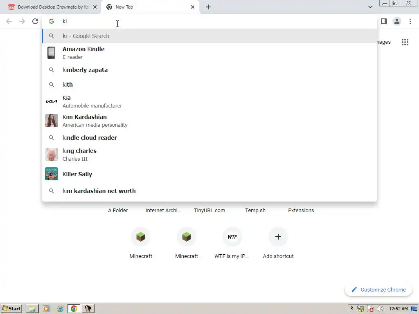Close the New Tab tab
419x314 pixels.
click(x=193, y=7)
